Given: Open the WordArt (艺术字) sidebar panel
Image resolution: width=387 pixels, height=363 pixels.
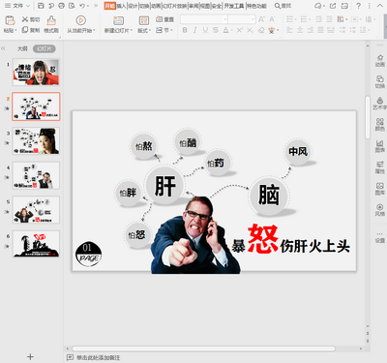Looking at the screenshot, I should click(x=380, y=104).
